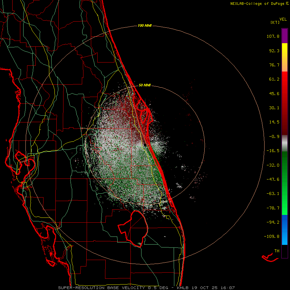Screen dimensions: 290x290
Task: Click the -32.0 velocity scale value
Action: point(273,165)
